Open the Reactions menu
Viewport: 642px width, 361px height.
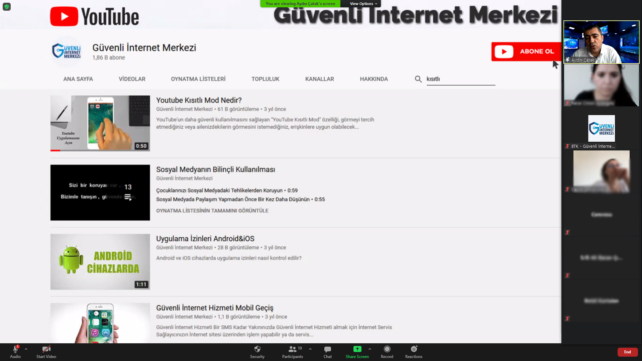(x=414, y=352)
